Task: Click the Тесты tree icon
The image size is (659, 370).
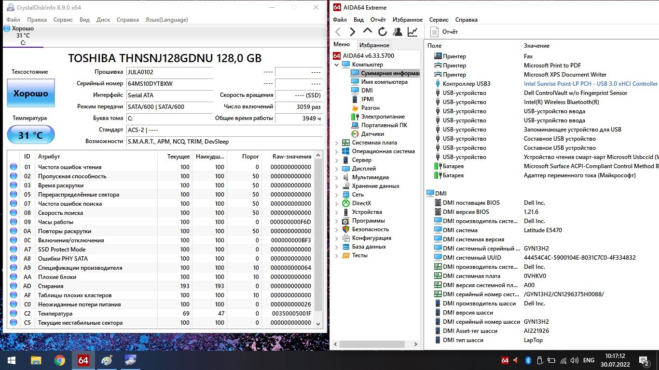Action: pos(346,255)
